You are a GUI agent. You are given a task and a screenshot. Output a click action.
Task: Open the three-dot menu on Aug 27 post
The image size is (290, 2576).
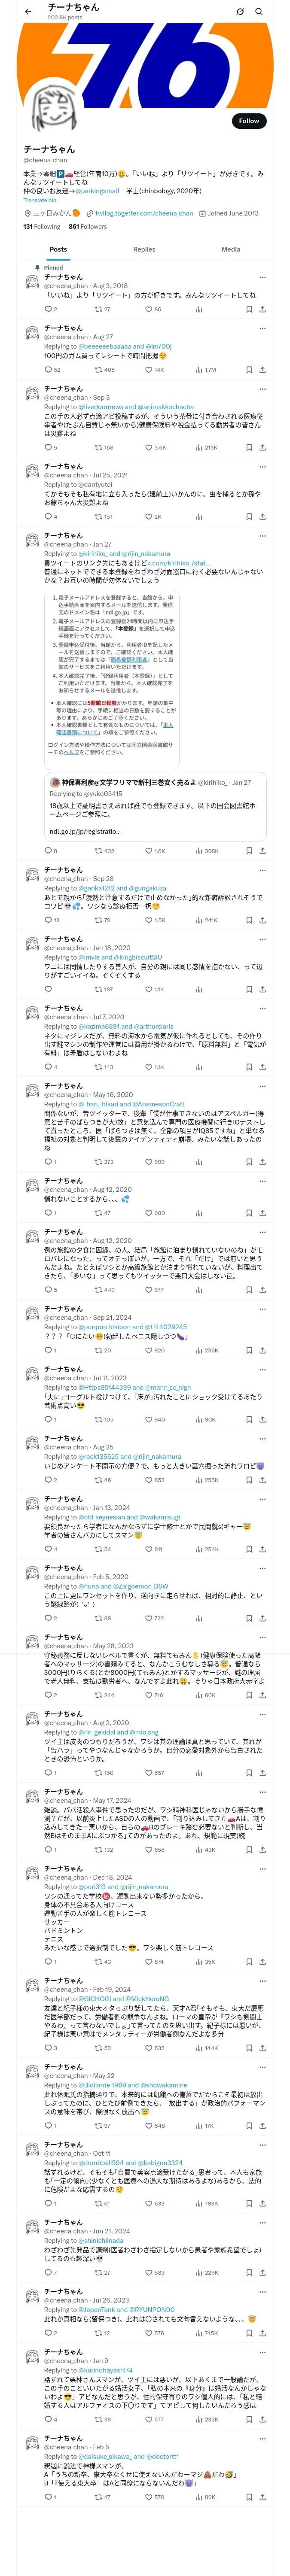(x=262, y=328)
